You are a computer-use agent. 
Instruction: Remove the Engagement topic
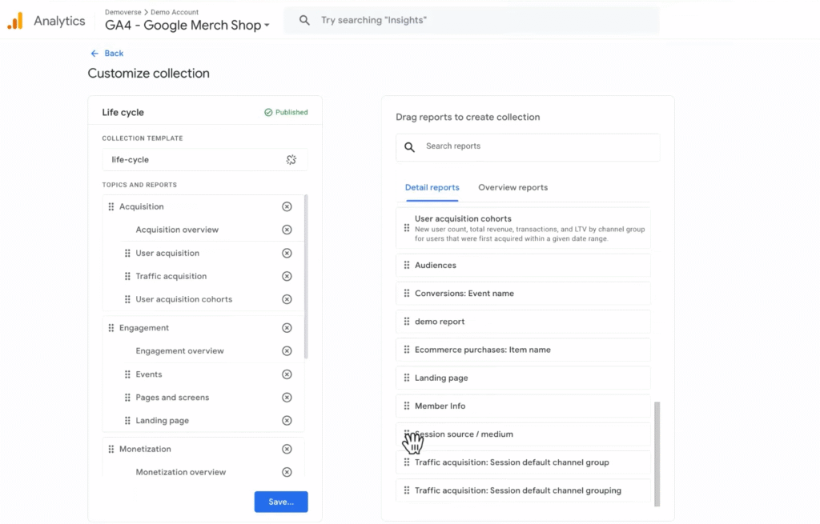coord(287,328)
